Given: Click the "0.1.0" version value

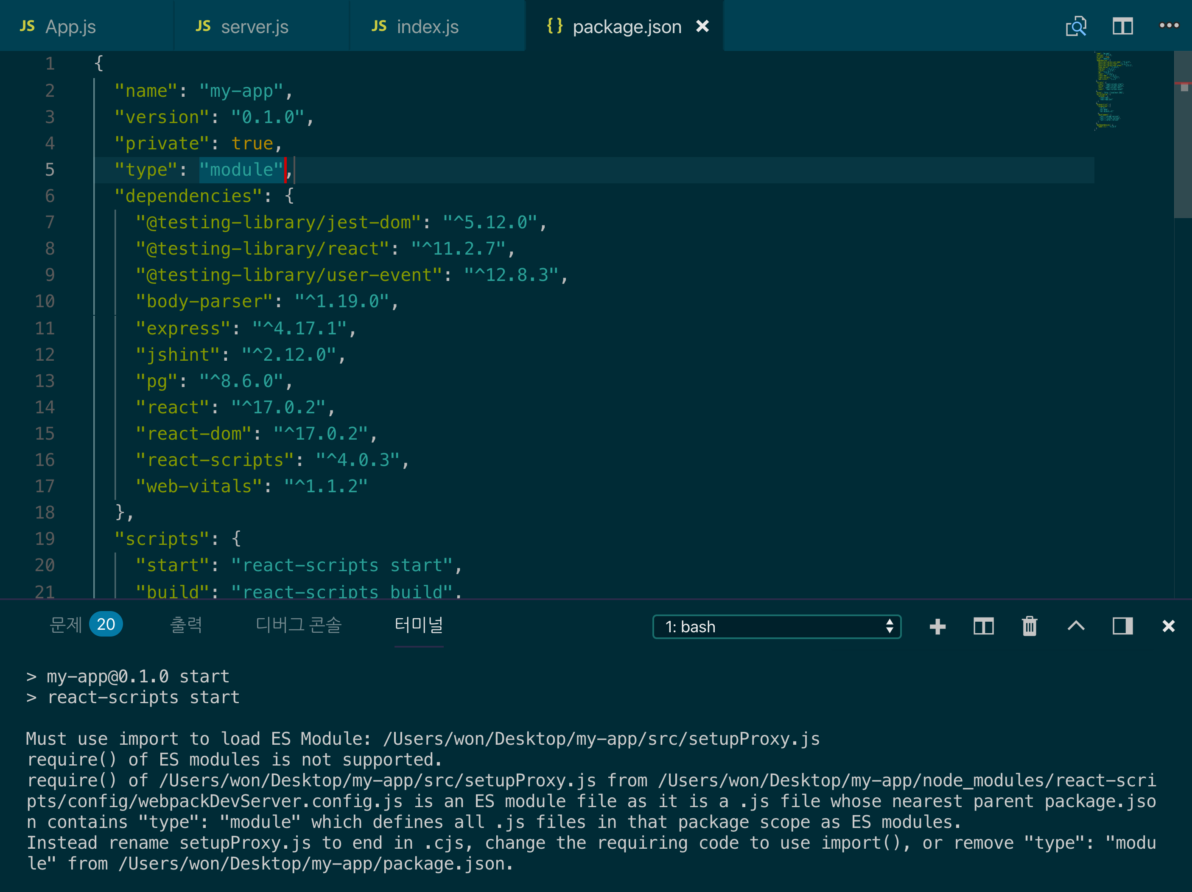Looking at the screenshot, I should point(268,117).
